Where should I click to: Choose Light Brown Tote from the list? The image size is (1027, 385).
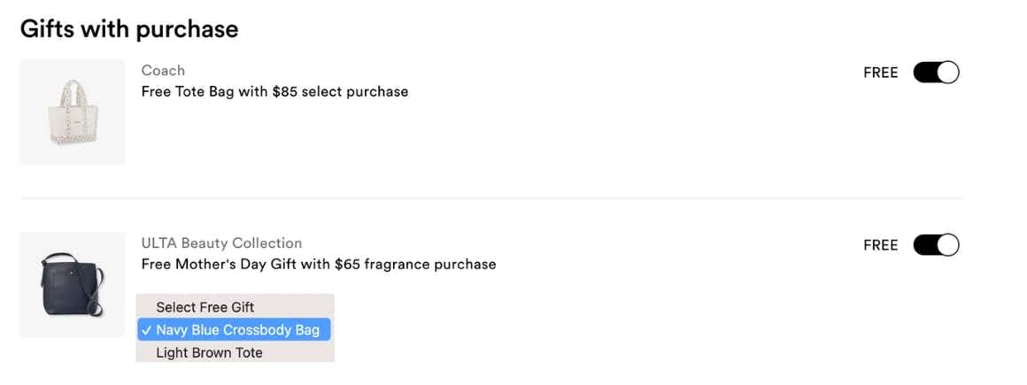point(209,352)
